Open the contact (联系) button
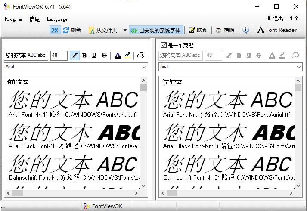307x211 pixels. [198, 30]
